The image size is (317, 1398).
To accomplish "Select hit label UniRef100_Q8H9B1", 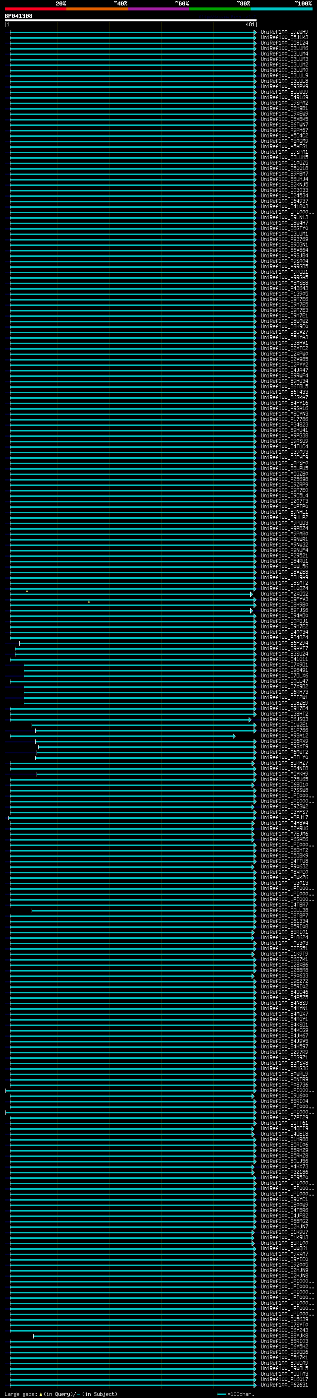I will click(284, 109).
